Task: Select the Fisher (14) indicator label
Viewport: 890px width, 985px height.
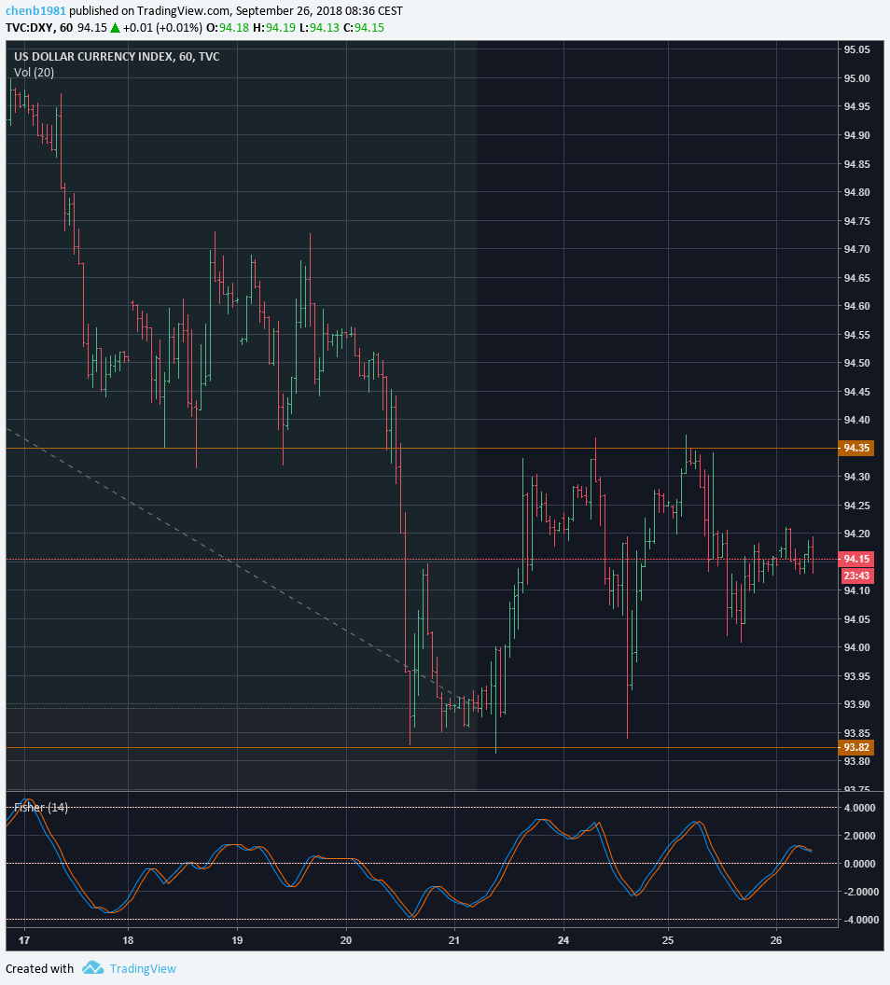Action: pyautogui.click(x=41, y=807)
